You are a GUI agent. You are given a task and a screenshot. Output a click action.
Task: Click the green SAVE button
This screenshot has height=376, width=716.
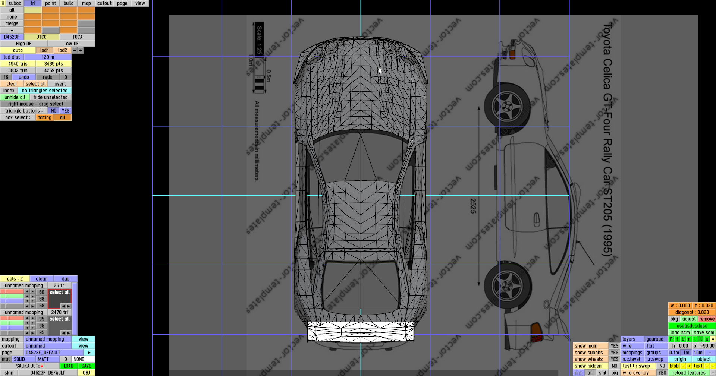(87, 366)
